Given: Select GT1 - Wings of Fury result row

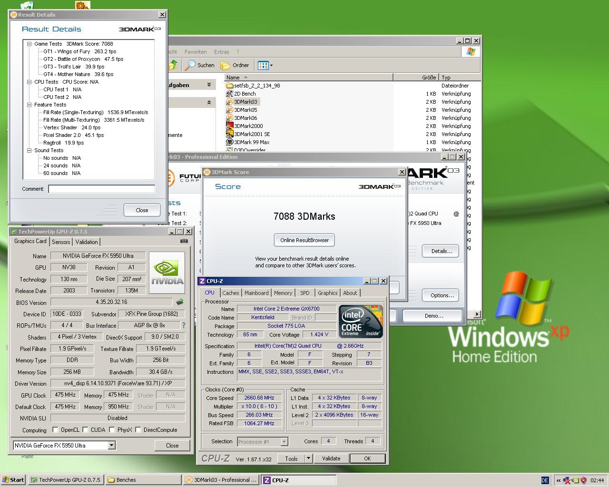Looking at the screenshot, I should coord(79,51).
